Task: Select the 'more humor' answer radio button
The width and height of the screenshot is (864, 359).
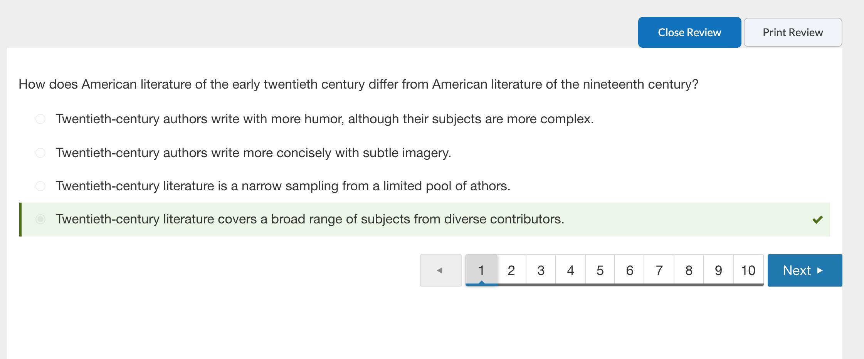Action: 40,119
